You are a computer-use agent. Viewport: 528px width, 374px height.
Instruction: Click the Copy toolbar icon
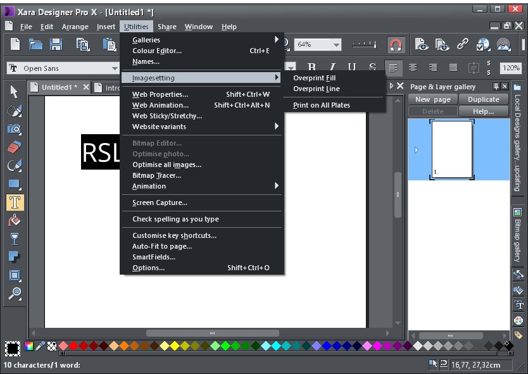point(83,44)
